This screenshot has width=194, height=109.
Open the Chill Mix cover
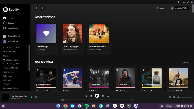coord(72,78)
